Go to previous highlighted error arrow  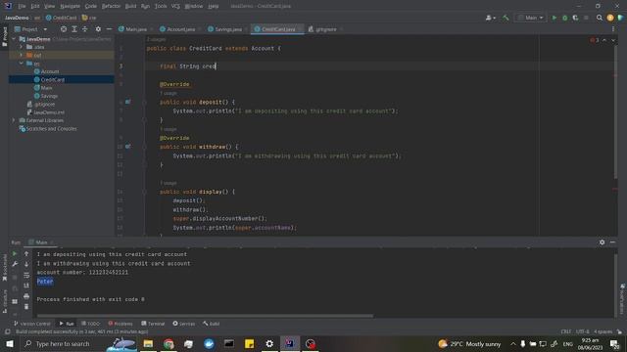coord(604,40)
